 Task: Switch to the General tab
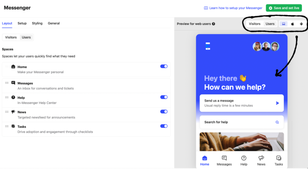tap(54, 23)
